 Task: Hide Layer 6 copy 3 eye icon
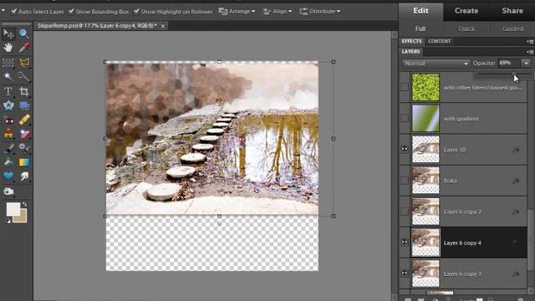coord(405,273)
